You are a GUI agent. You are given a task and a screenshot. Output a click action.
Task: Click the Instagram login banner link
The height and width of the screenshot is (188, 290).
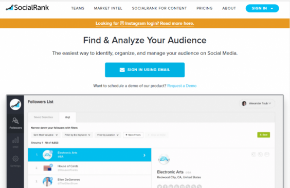tap(144, 23)
